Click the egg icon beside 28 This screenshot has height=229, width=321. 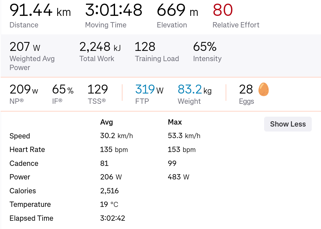click(263, 89)
